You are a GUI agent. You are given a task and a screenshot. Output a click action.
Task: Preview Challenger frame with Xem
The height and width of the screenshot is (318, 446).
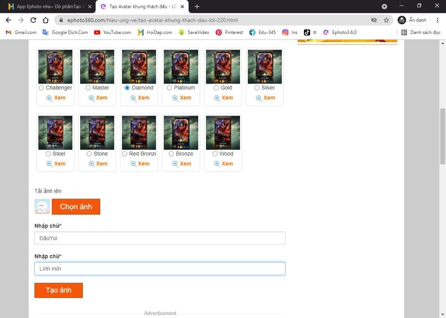point(56,98)
